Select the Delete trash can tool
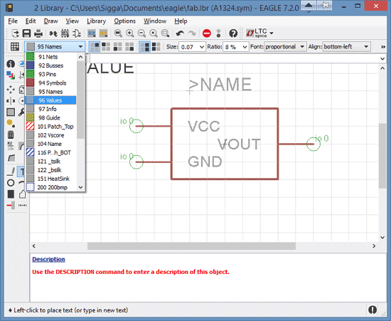The width and height of the screenshot is (391, 321). [11, 135]
